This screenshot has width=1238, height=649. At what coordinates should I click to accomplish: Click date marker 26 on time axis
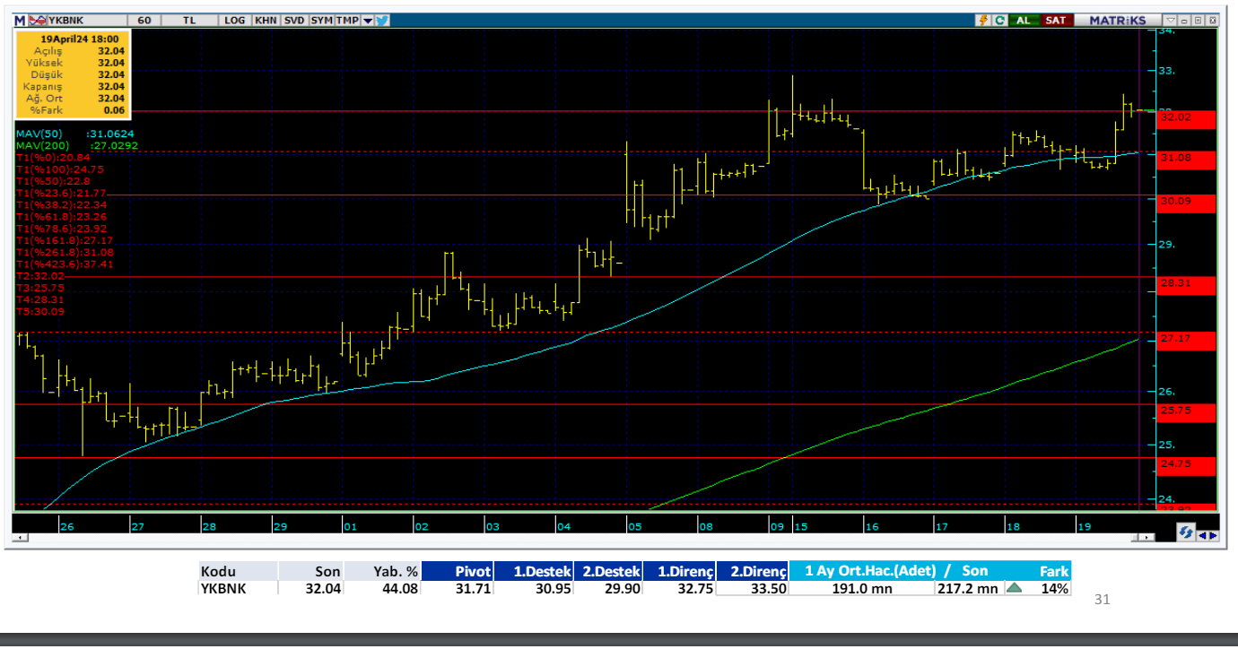tap(67, 526)
